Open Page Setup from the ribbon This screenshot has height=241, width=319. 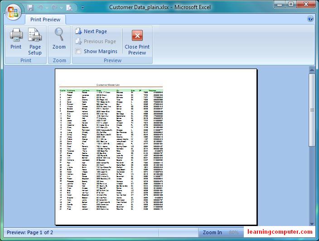(x=35, y=42)
